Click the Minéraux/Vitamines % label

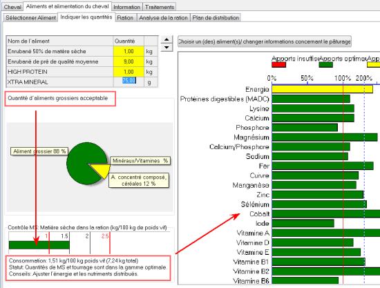tap(140, 161)
